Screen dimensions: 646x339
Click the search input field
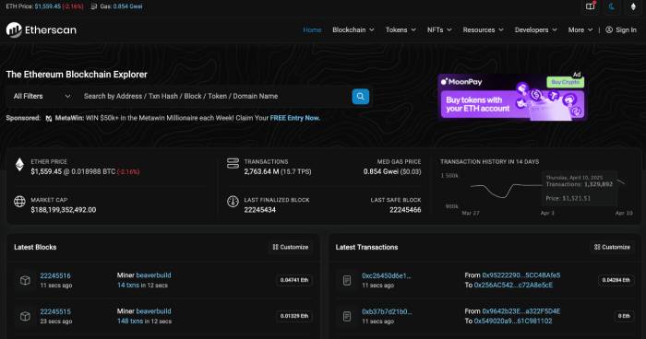(214, 97)
